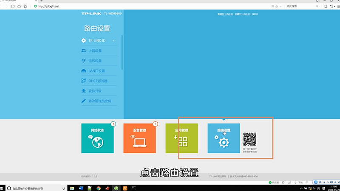Click the green browser taskbar icon

point(116,188)
